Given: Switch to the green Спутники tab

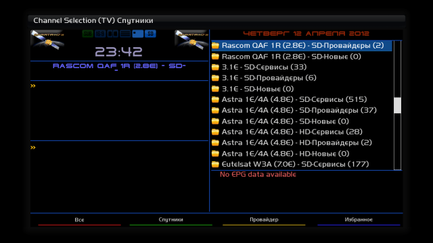Looking at the screenshot, I should 171,220.
